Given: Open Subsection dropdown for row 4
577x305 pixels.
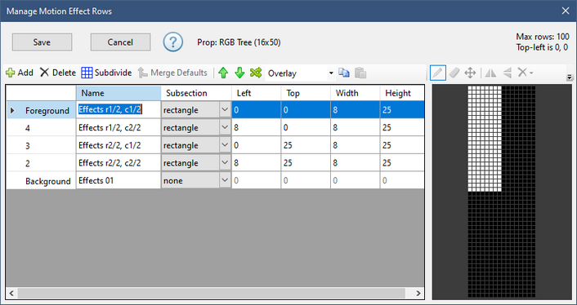Looking at the screenshot, I should click(225, 127).
